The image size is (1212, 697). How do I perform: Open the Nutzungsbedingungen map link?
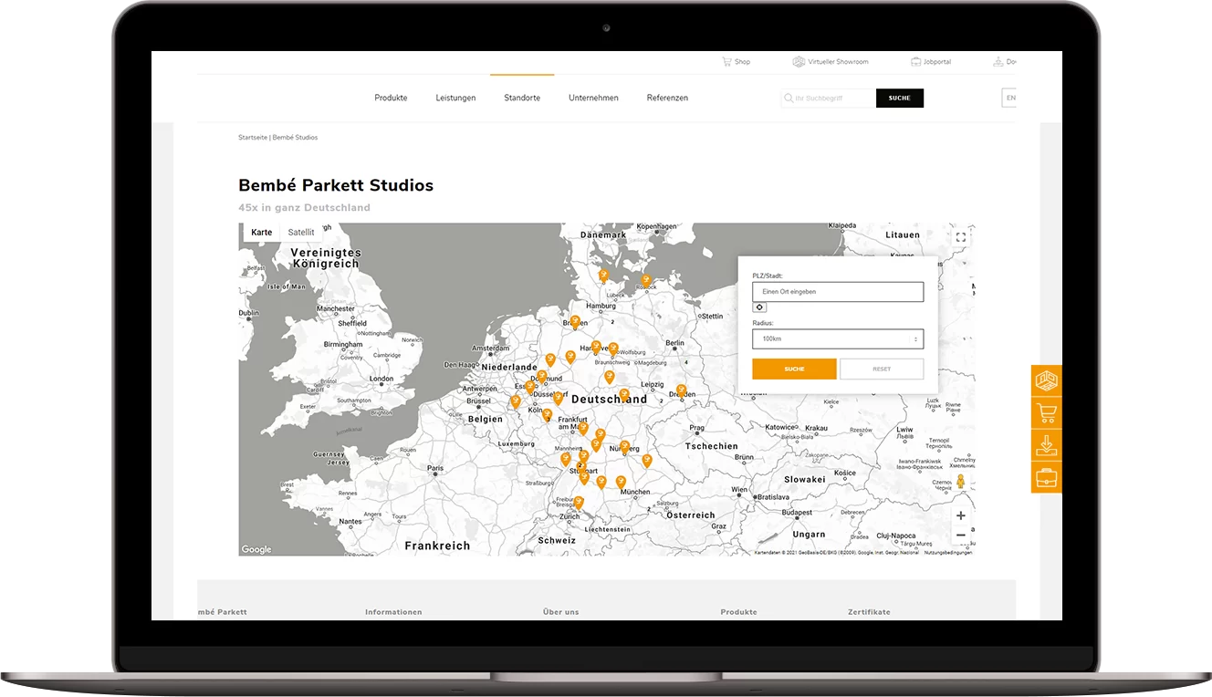click(947, 552)
